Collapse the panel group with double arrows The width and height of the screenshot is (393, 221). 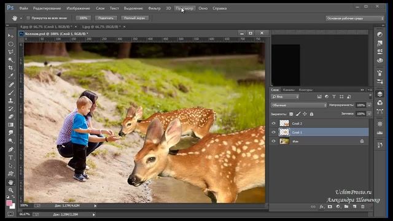click(362, 90)
